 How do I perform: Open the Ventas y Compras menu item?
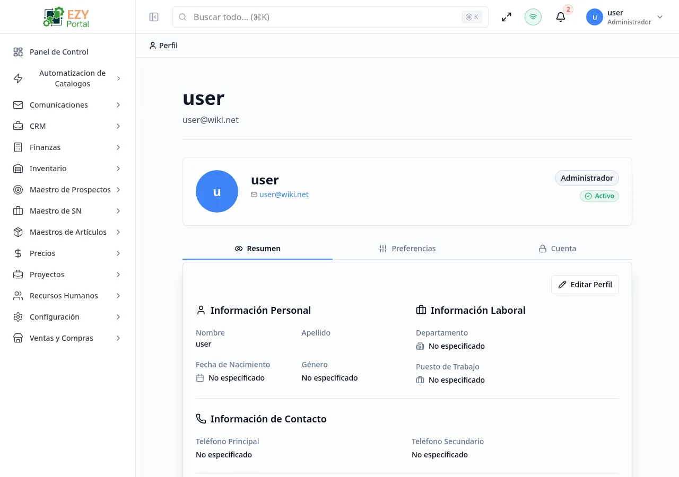(68, 338)
